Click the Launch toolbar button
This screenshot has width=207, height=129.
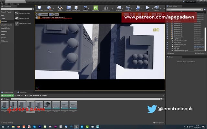click(x=156, y=8)
